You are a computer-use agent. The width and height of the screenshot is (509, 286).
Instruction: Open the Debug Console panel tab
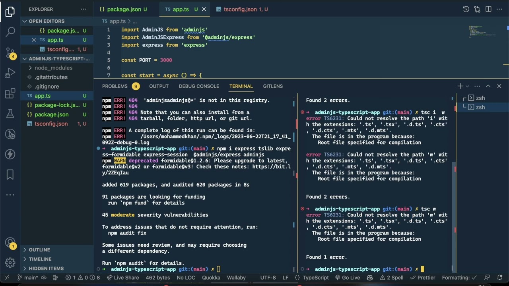199,86
